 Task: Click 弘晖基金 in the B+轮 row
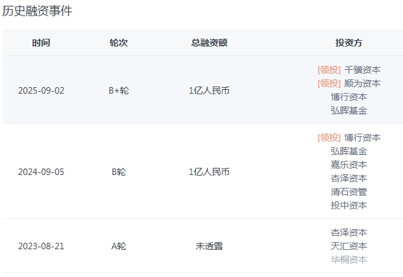click(349, 110)
